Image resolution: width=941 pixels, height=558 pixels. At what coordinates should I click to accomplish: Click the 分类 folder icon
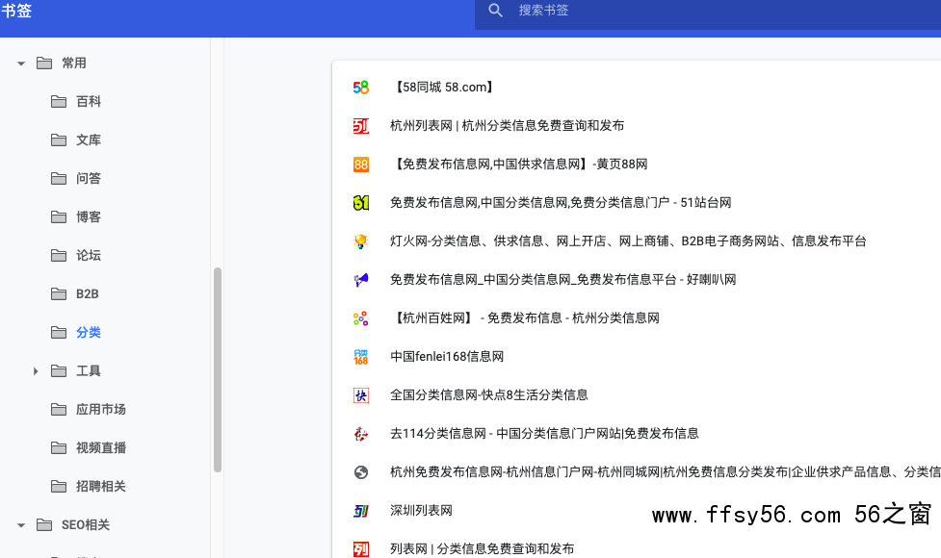tap(59, 332)
